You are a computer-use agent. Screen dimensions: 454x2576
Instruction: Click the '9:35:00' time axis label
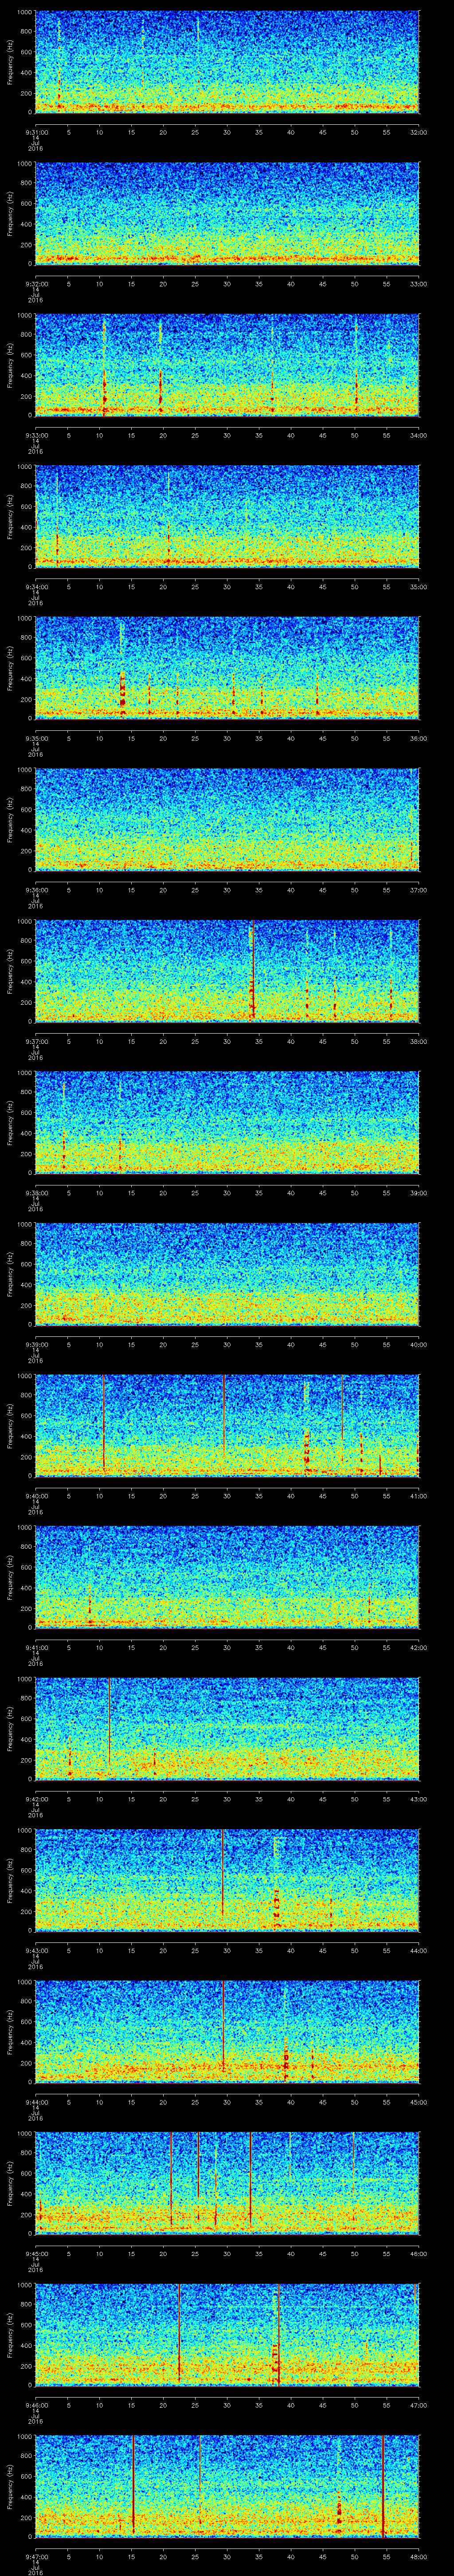point(36,738)
